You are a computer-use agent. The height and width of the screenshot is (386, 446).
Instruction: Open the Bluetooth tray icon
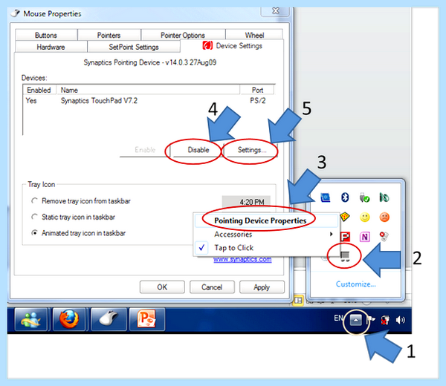[x=345, y=197]
